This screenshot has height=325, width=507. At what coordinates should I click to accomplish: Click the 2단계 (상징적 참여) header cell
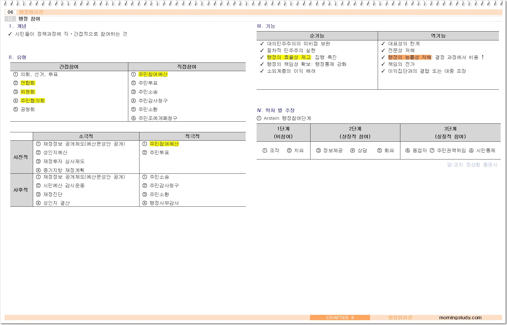pyautogui.click(x=355, y=133)
